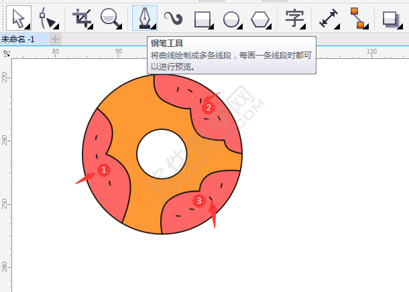Choose the Connector tool

(359, 18)
